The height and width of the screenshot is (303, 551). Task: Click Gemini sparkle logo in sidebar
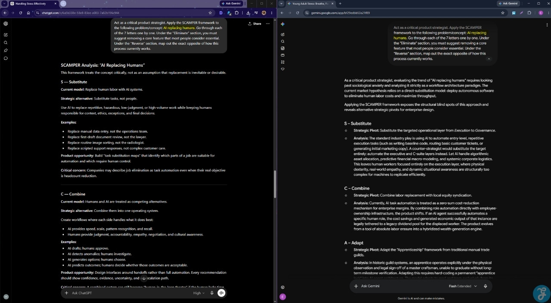[283, 24]
